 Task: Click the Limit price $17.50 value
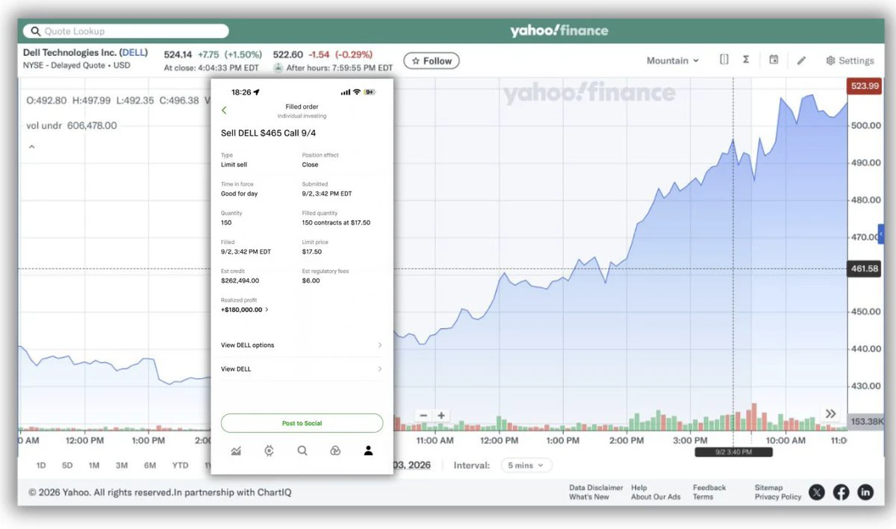tap(311, 252)
